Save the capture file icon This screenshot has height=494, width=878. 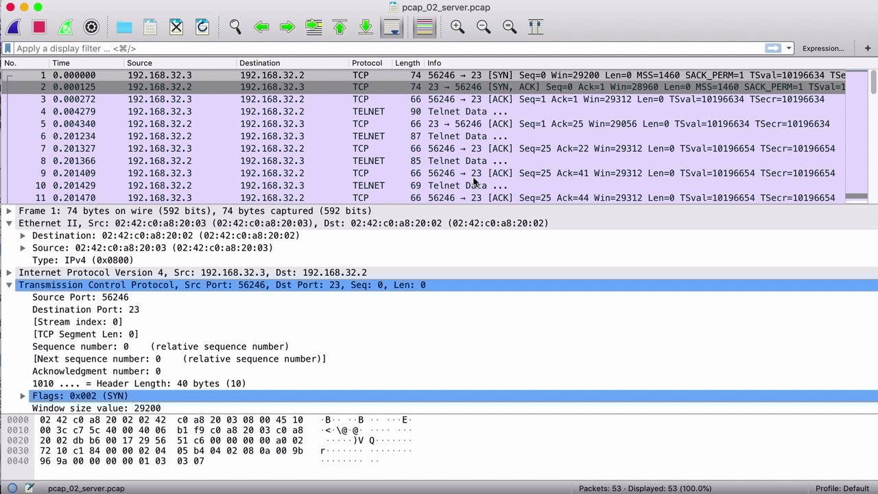(150, 27)
